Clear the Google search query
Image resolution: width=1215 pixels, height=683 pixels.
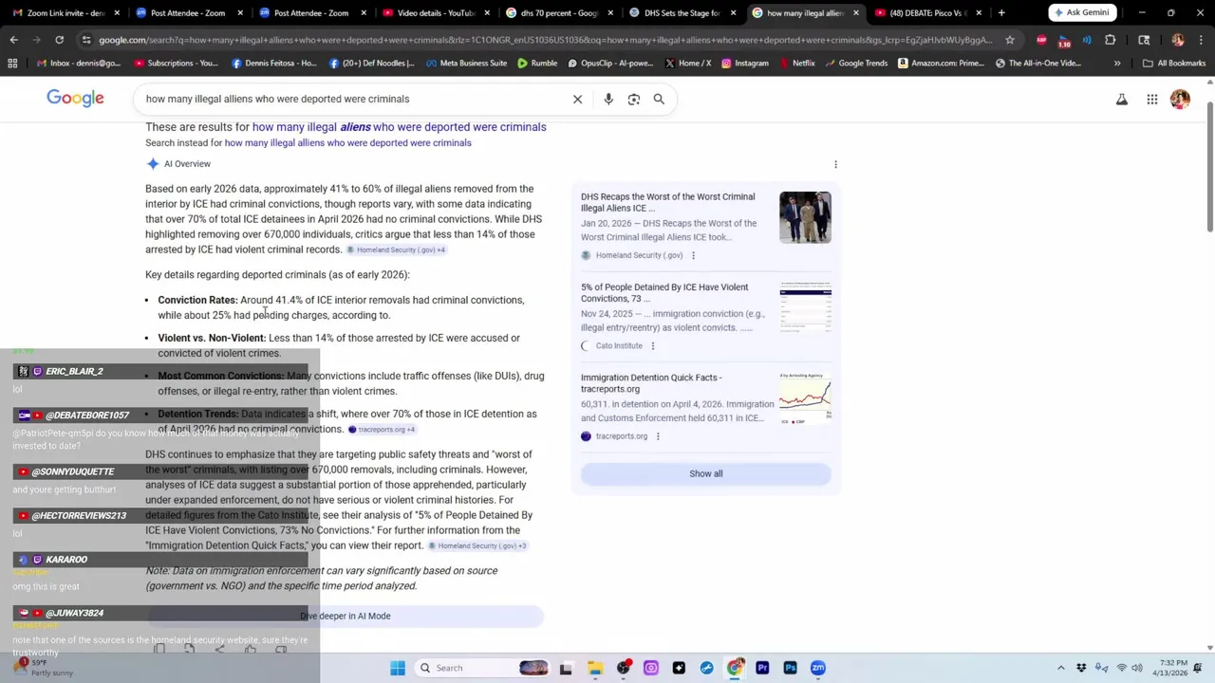577,99
